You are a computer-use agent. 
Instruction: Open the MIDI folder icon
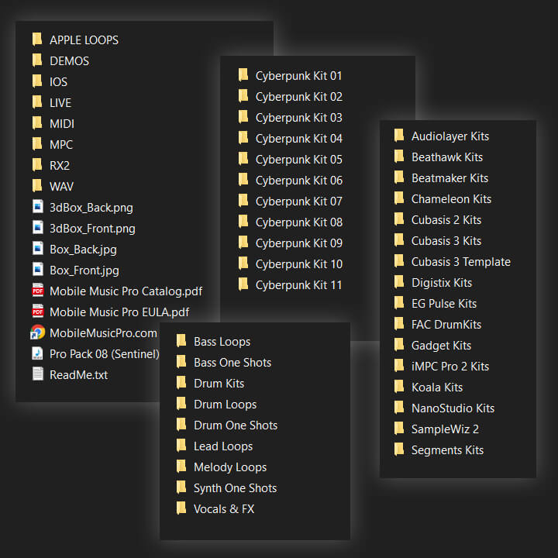(37, 123)
